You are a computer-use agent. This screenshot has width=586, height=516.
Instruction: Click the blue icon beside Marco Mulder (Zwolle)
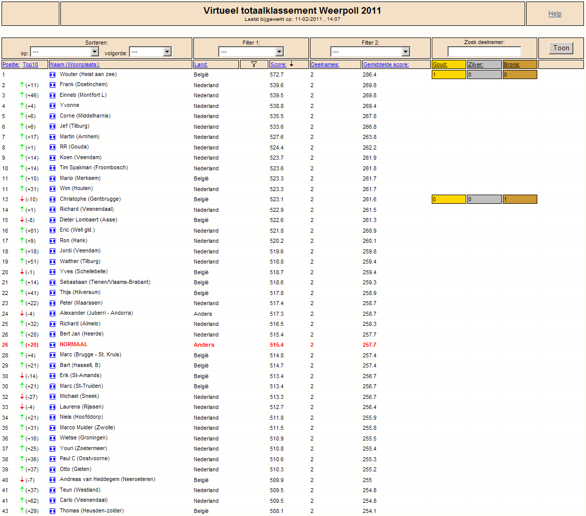click(x=52, y=428)
